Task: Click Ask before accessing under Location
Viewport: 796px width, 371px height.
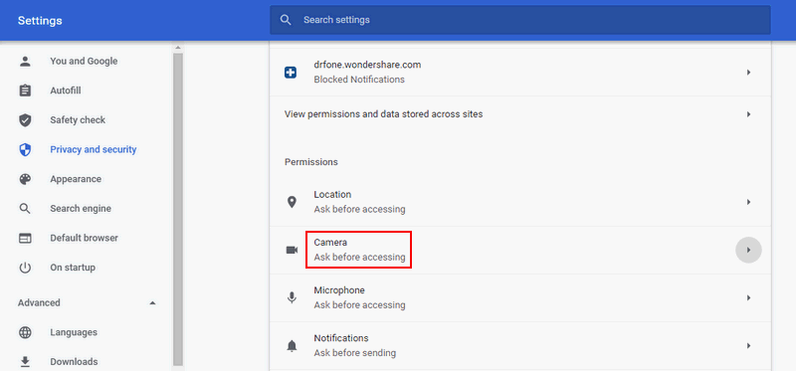Action: click(359, 209)
